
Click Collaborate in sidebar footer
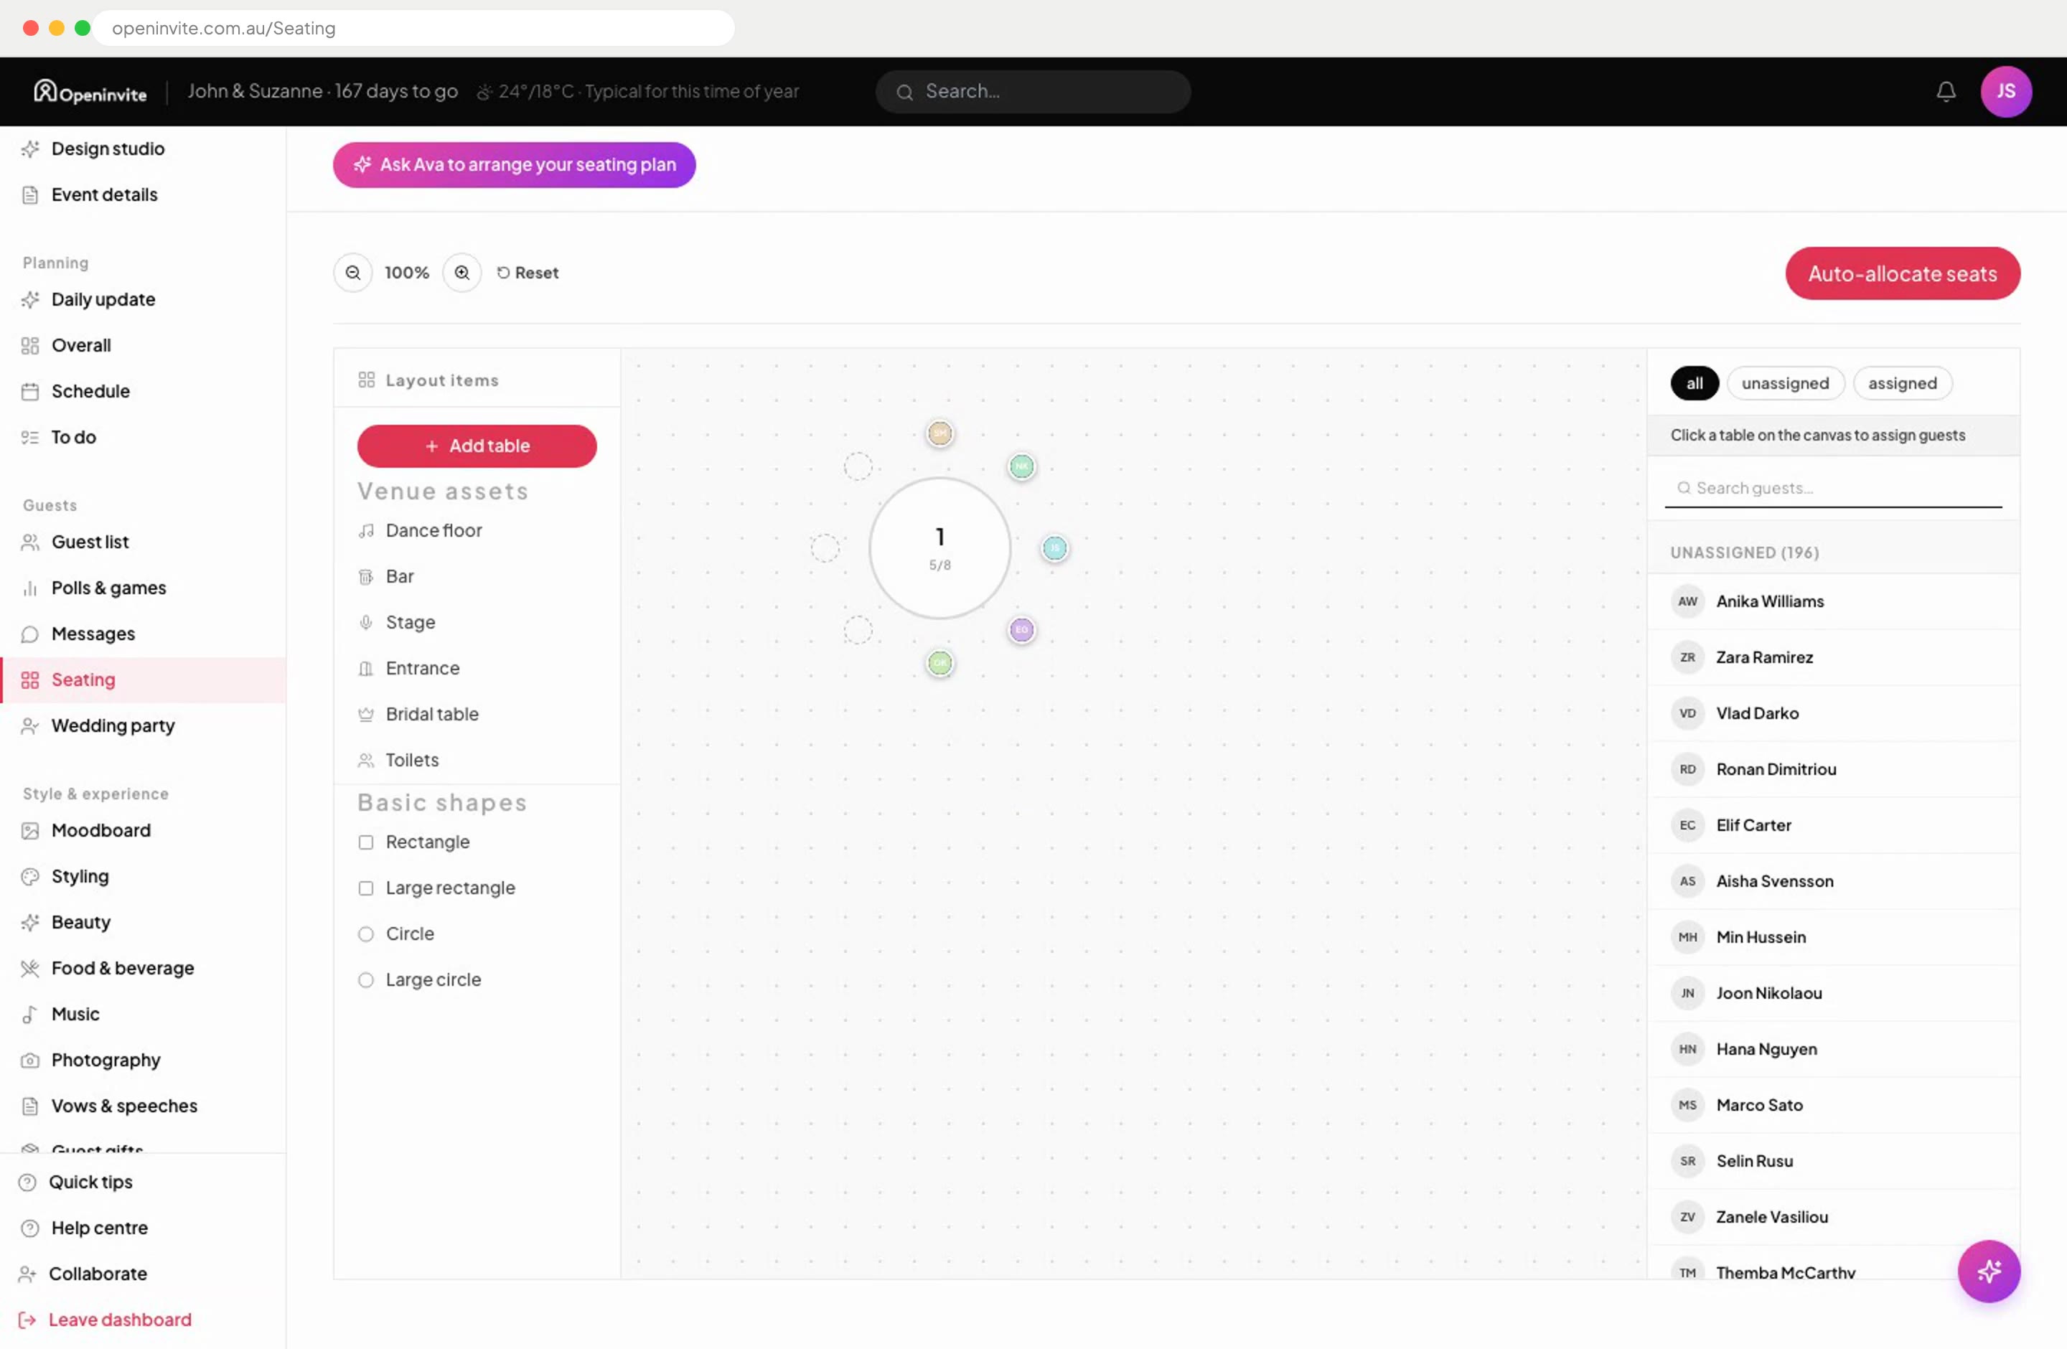(98, 1274)
